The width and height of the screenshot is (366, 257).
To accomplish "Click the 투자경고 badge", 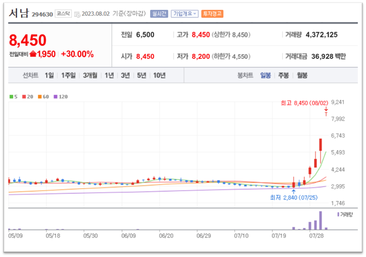I will click(x=212, y=14).
